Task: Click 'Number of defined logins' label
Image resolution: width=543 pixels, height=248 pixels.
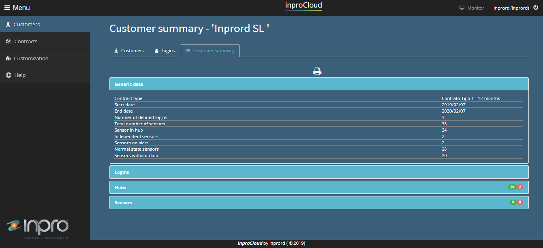Action: click(x=141, y=117)
